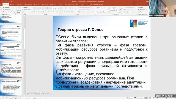
Task: Click Заменить in Editing group
Action: (x=142, y=10)
